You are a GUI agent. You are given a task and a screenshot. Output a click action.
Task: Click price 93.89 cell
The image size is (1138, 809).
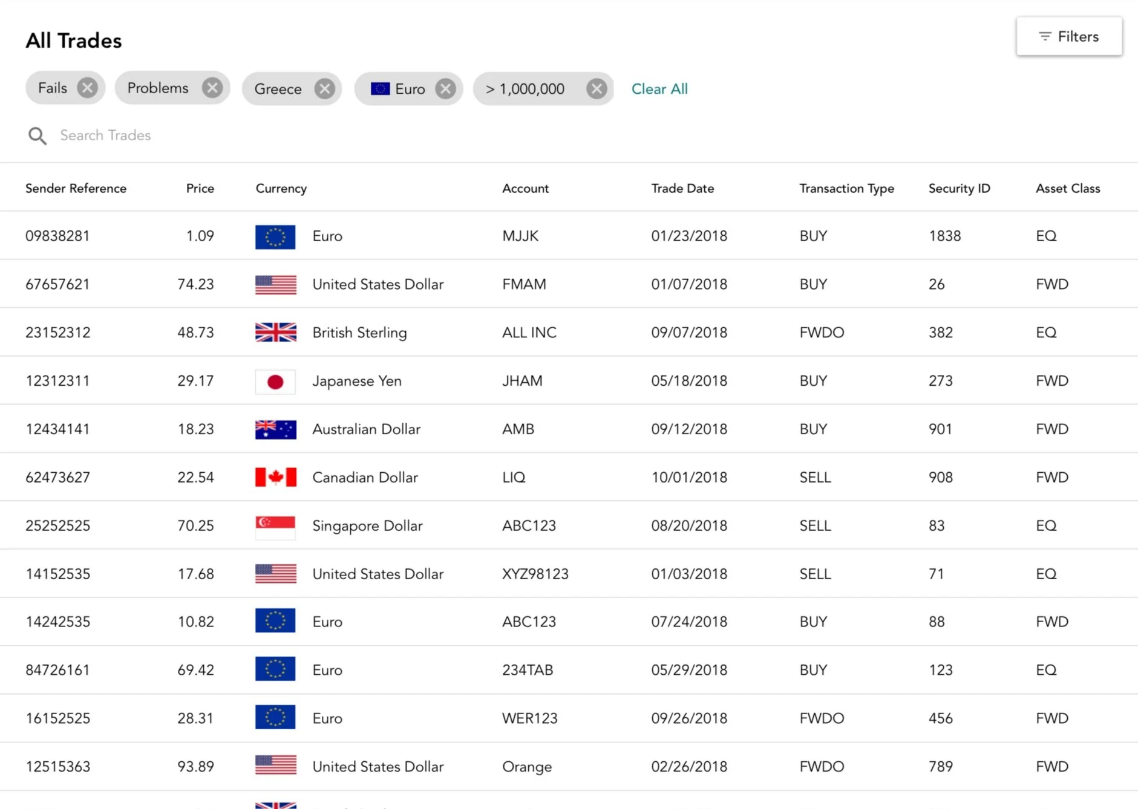tap(195, 767)
